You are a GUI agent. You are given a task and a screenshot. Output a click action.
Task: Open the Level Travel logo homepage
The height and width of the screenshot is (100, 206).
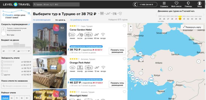click(x=16, y=4)
